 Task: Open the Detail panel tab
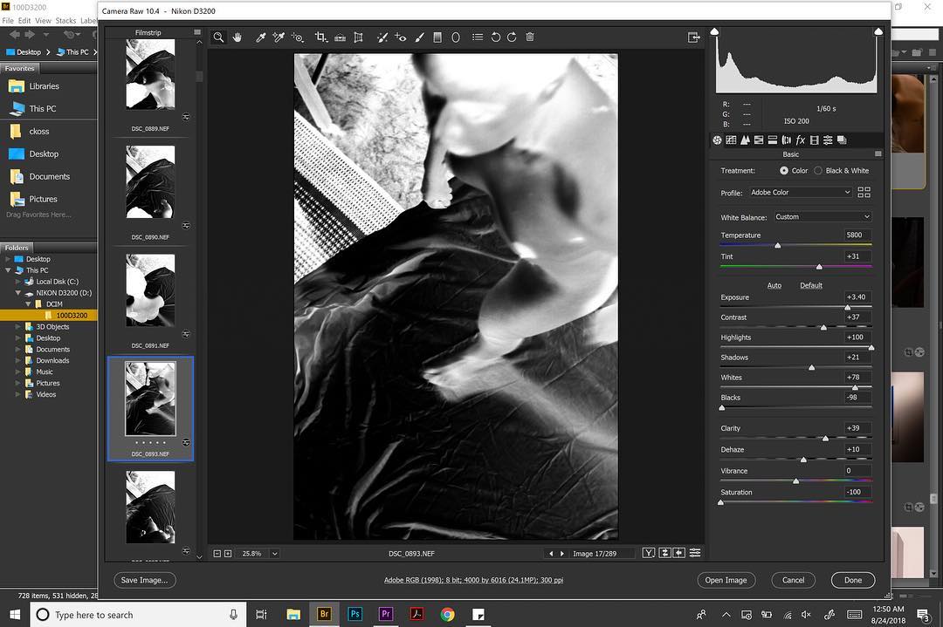click(745, 140)
